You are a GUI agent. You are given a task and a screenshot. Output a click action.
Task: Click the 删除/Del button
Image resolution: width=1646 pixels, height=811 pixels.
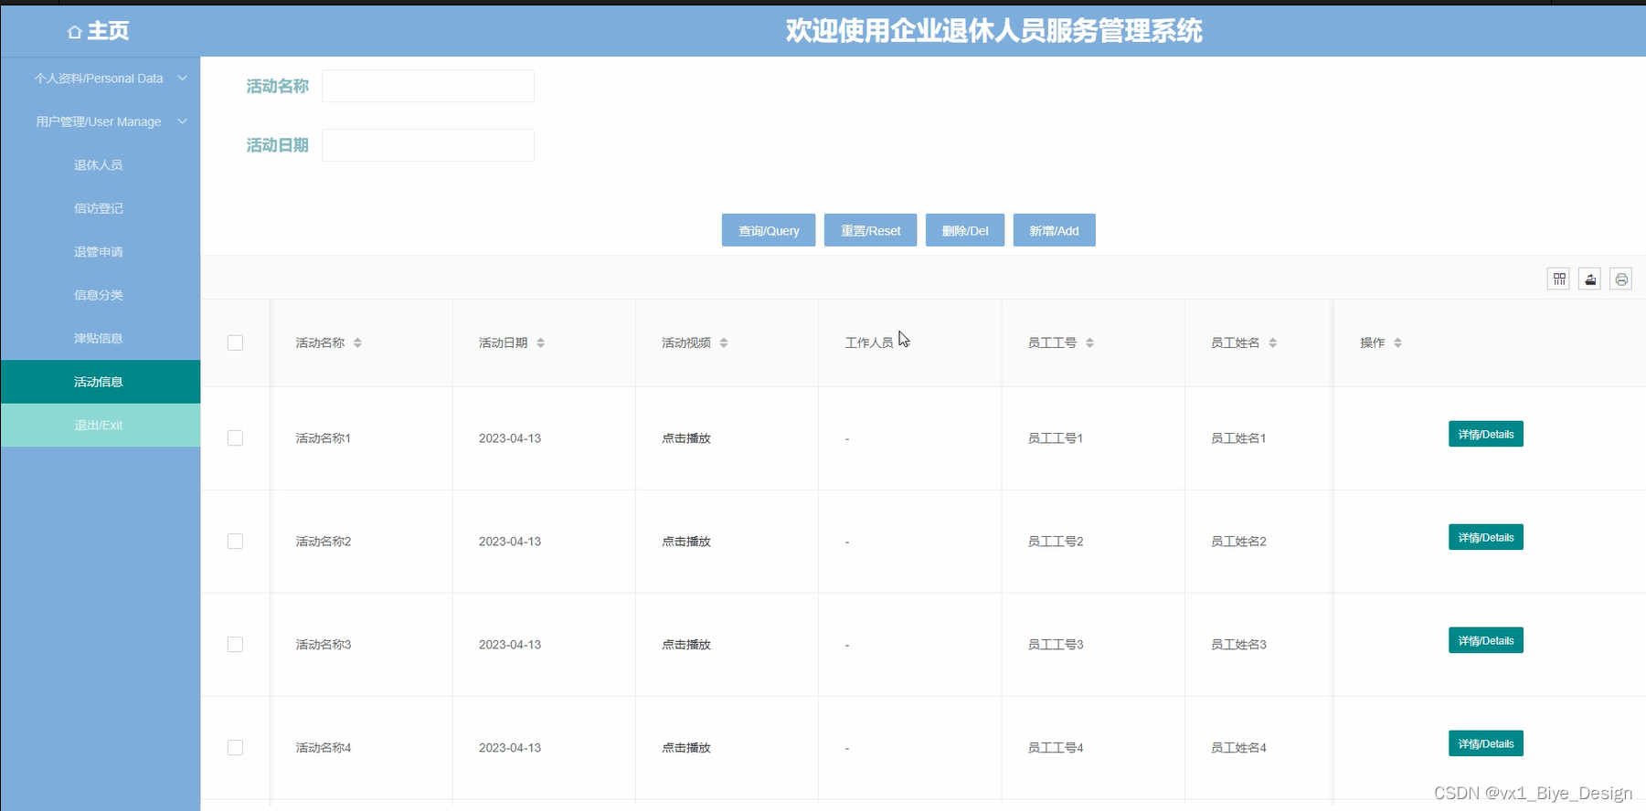click(965, 230)
